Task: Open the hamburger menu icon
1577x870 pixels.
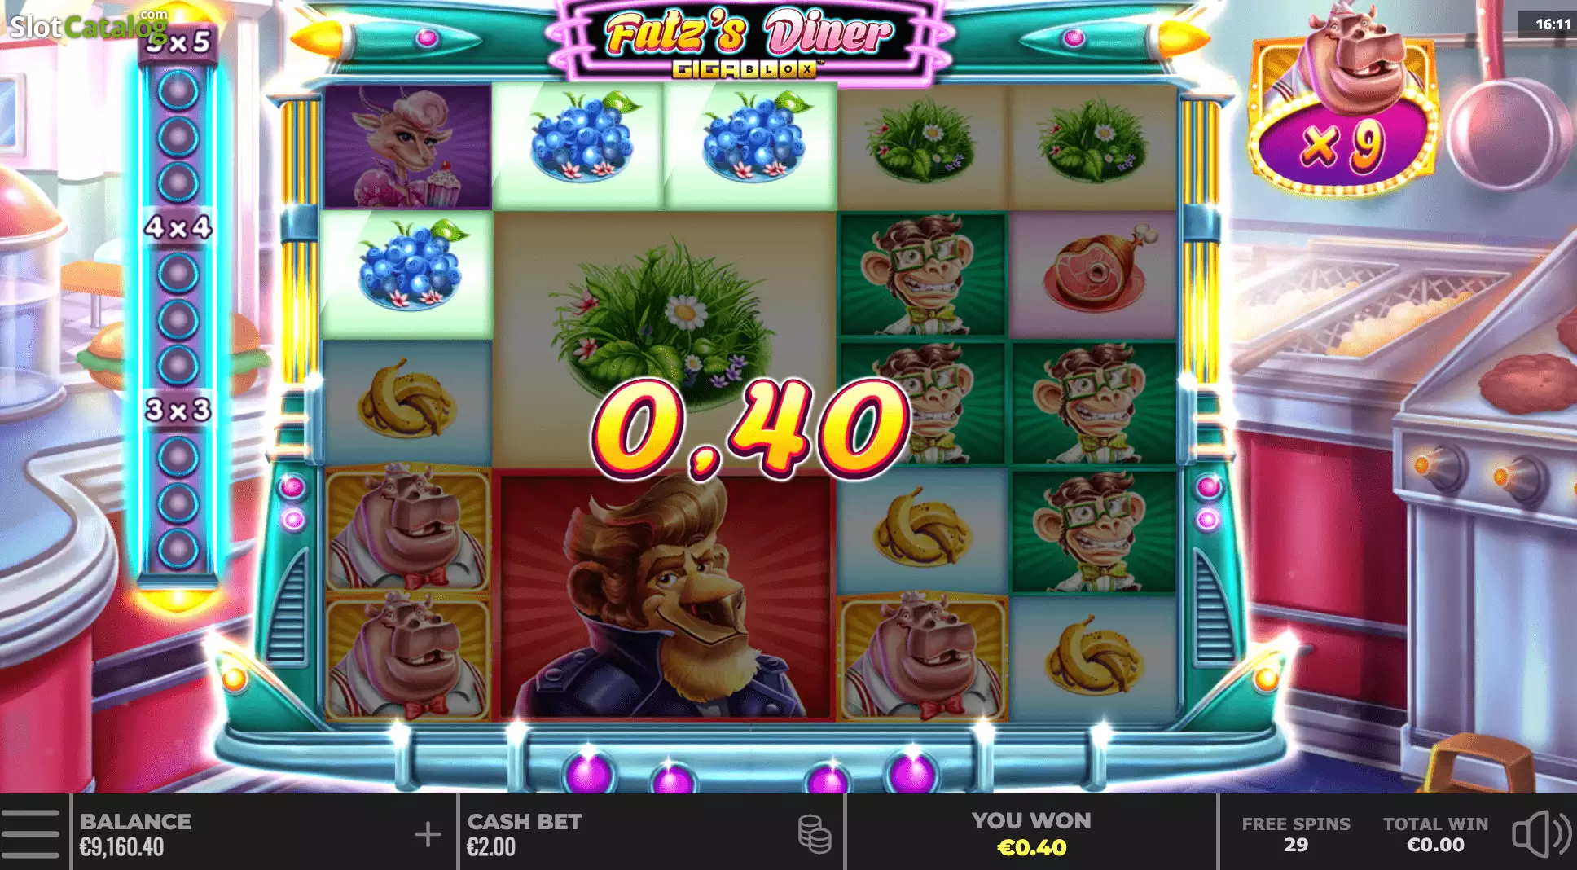Action: (x=30, y=833)
